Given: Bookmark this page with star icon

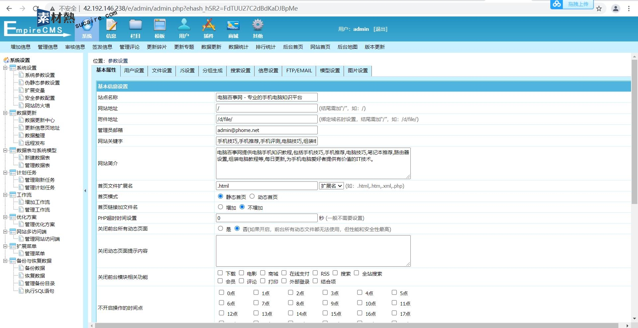Looking at the screenshot, I should click(599, 9).
